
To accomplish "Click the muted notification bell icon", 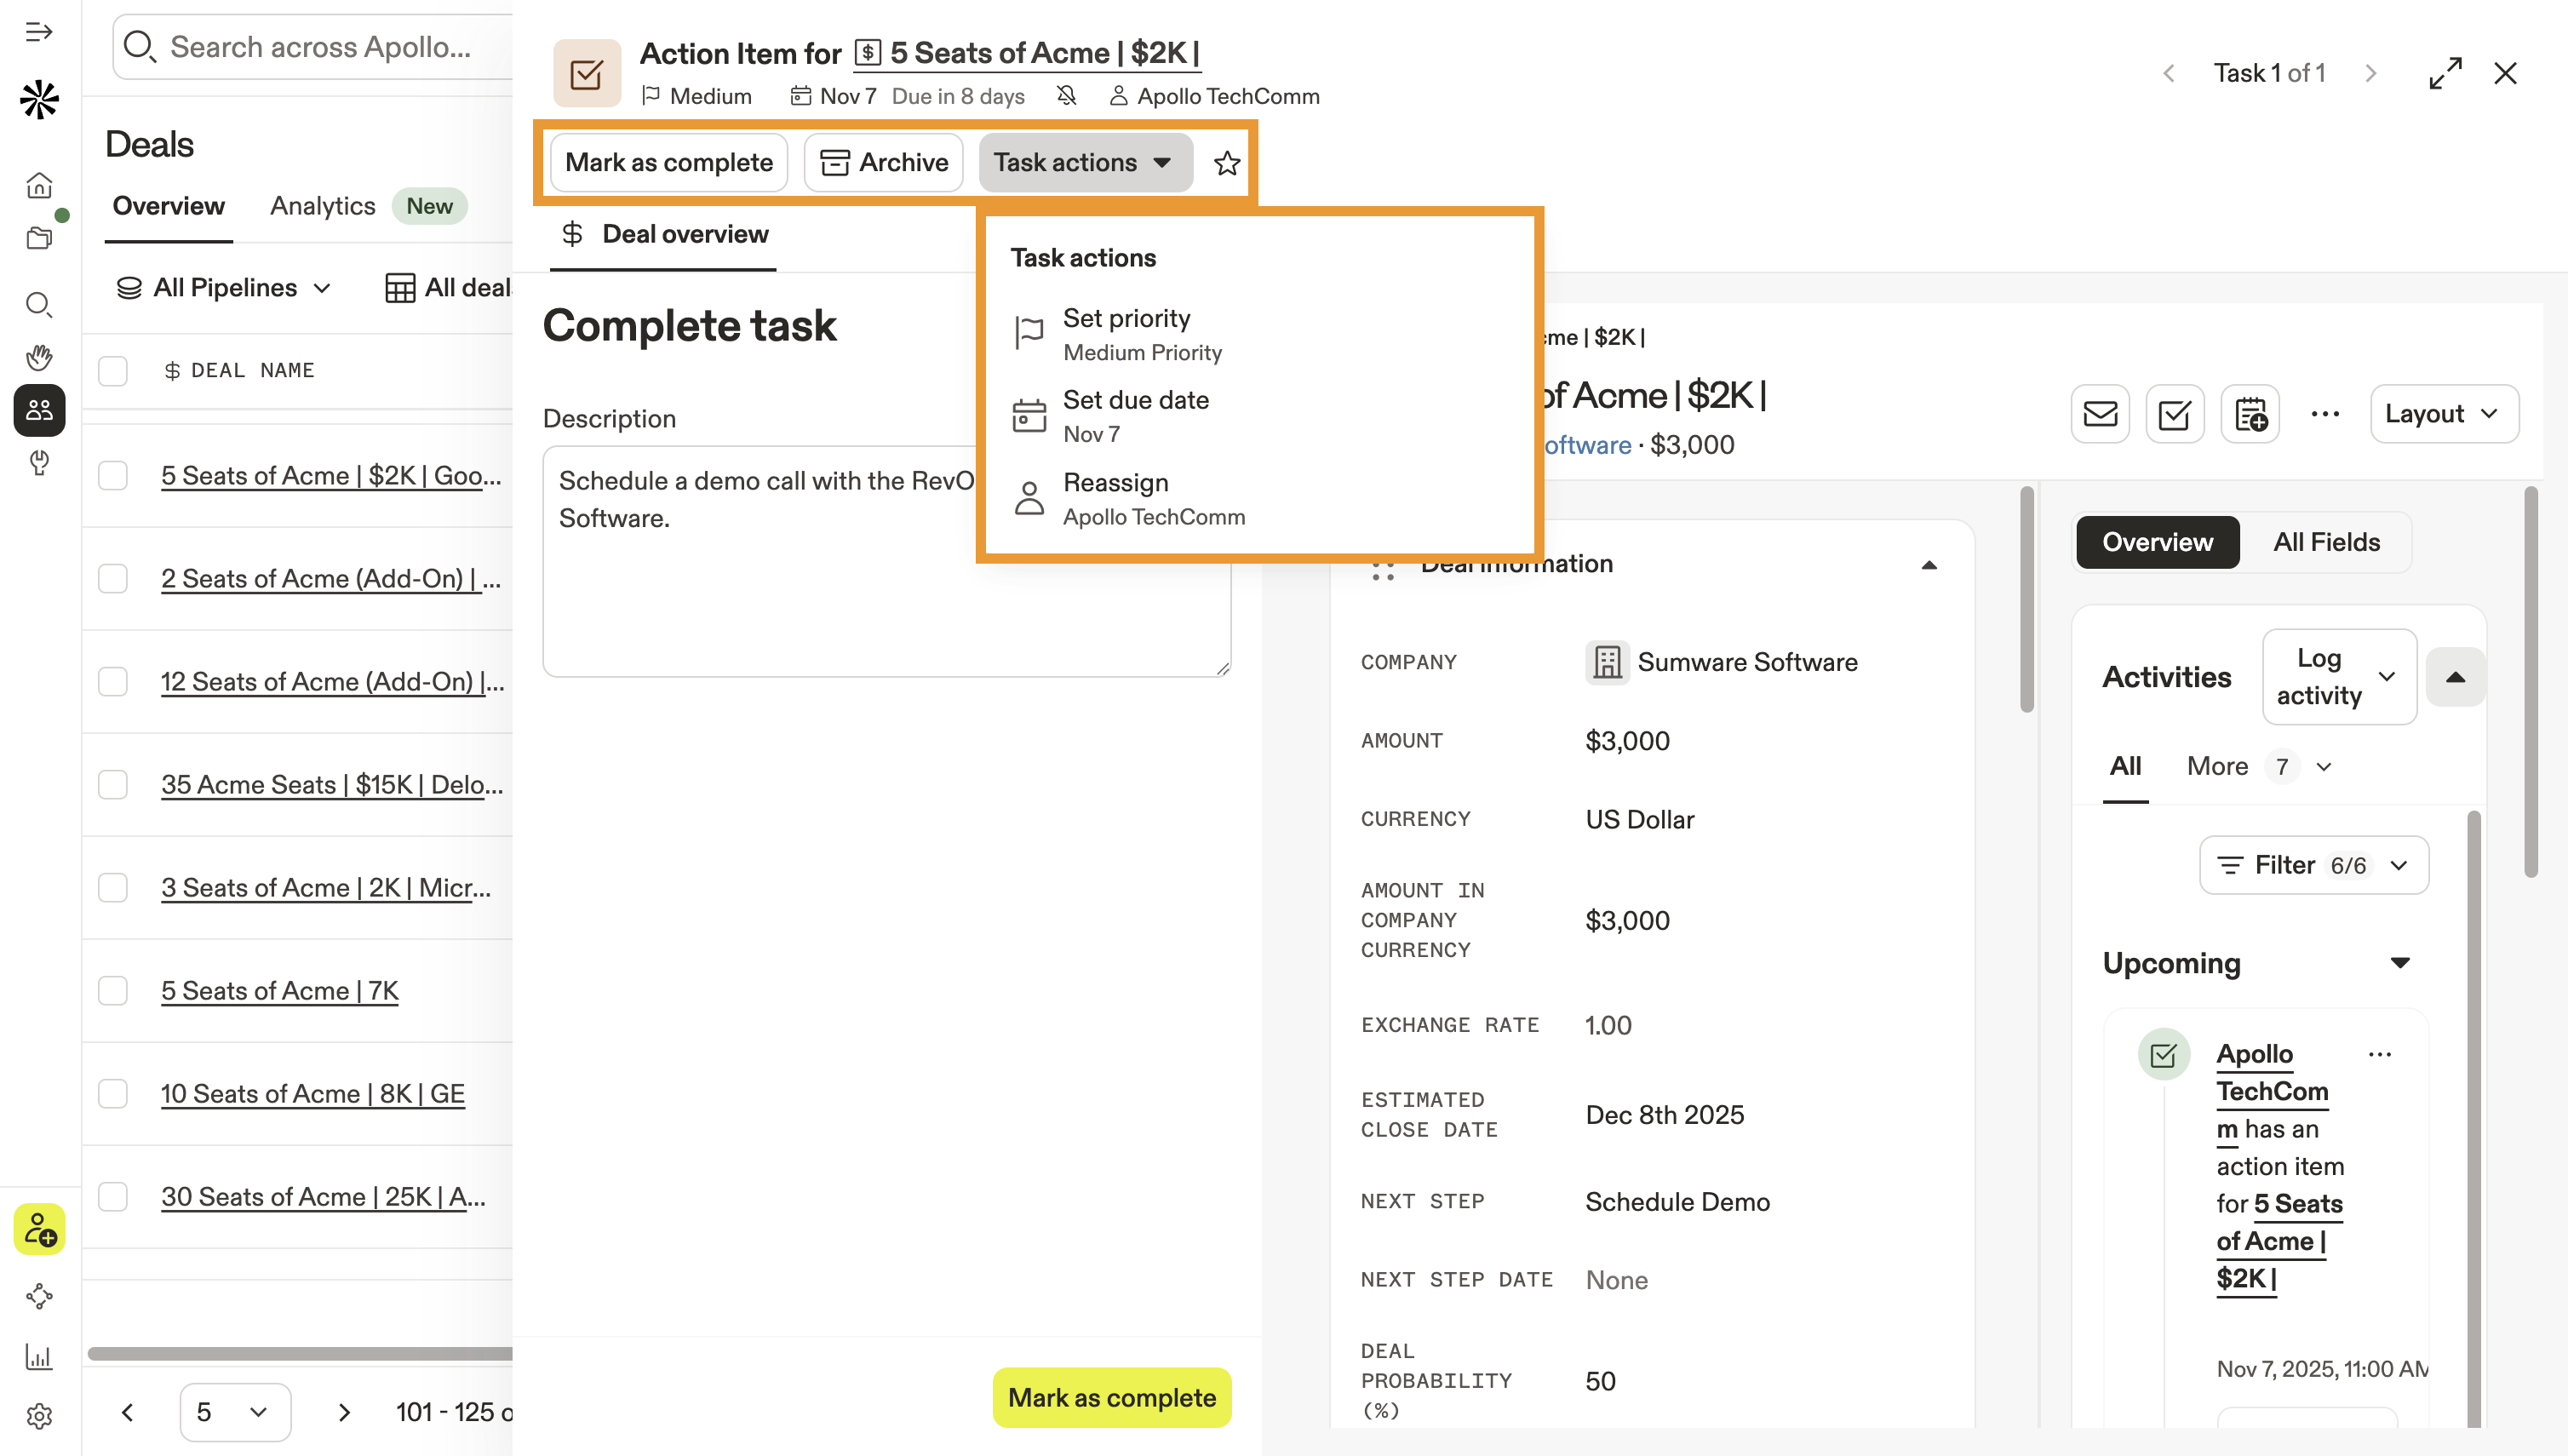I will 1066,96.
